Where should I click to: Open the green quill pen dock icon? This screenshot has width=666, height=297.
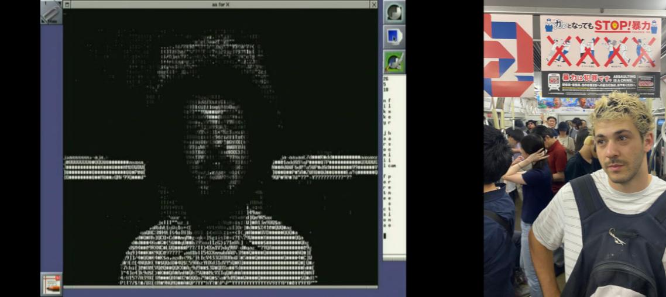click(394, 62)
